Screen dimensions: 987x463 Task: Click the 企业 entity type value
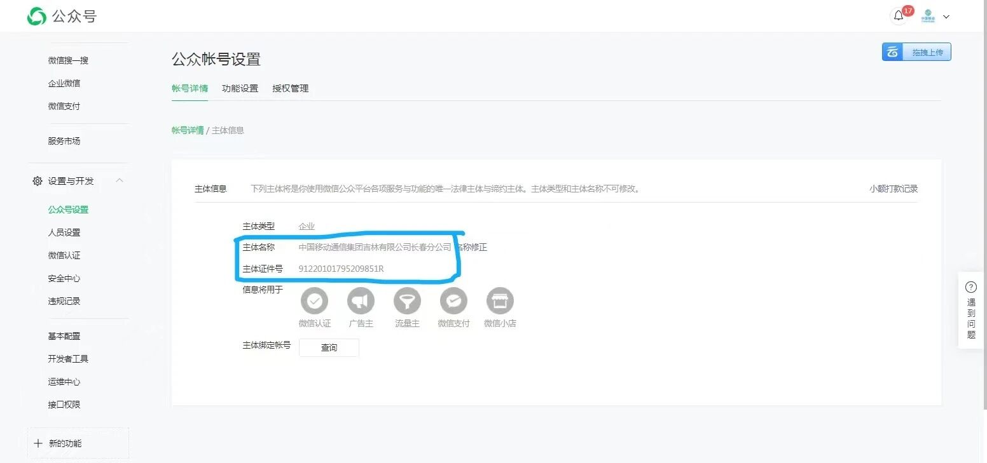point(307,226)
